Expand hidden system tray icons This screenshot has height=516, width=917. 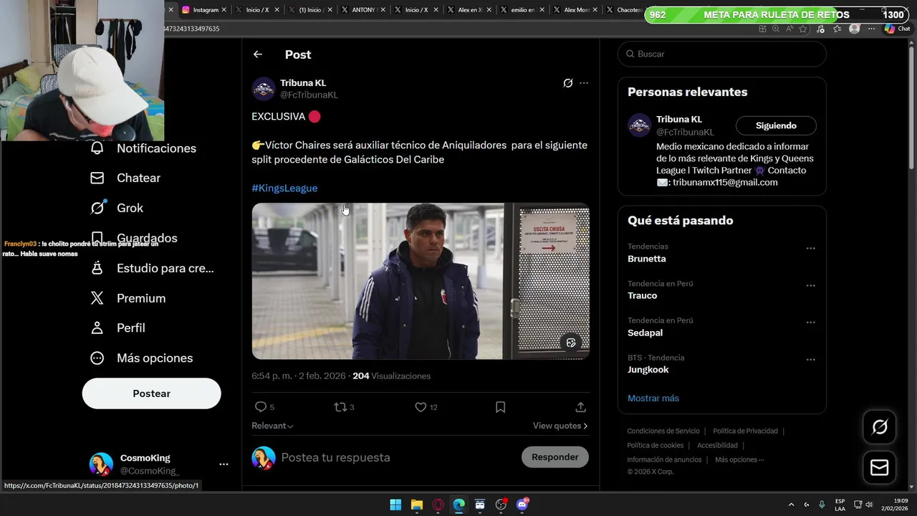(x=791, y=505)
